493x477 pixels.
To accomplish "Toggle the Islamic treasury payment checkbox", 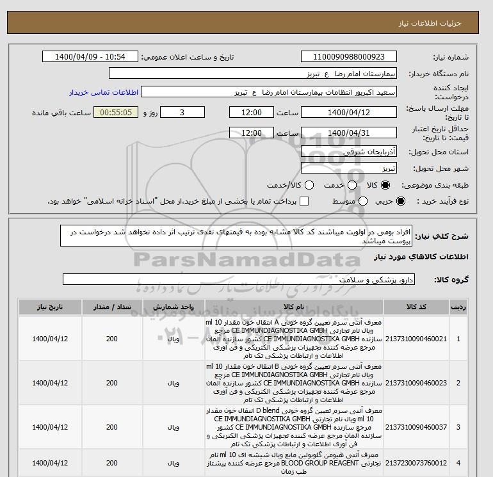I will [x=304, y=201].
